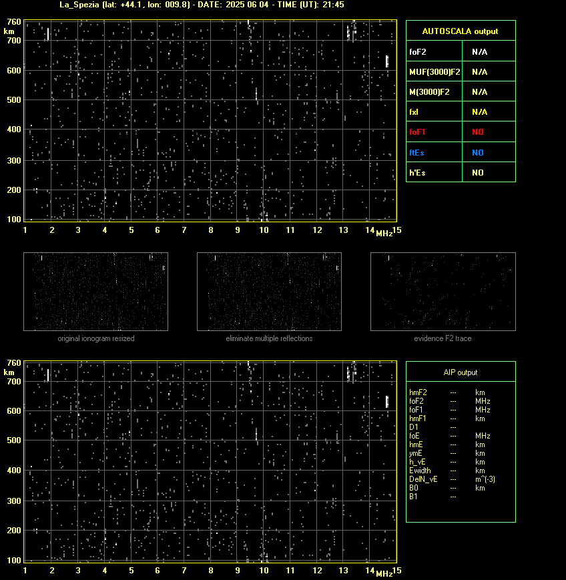This screenshot has width=566, height=580.
Task: Click the DelN_vE label in AIP output
Action: coord(423,479)
